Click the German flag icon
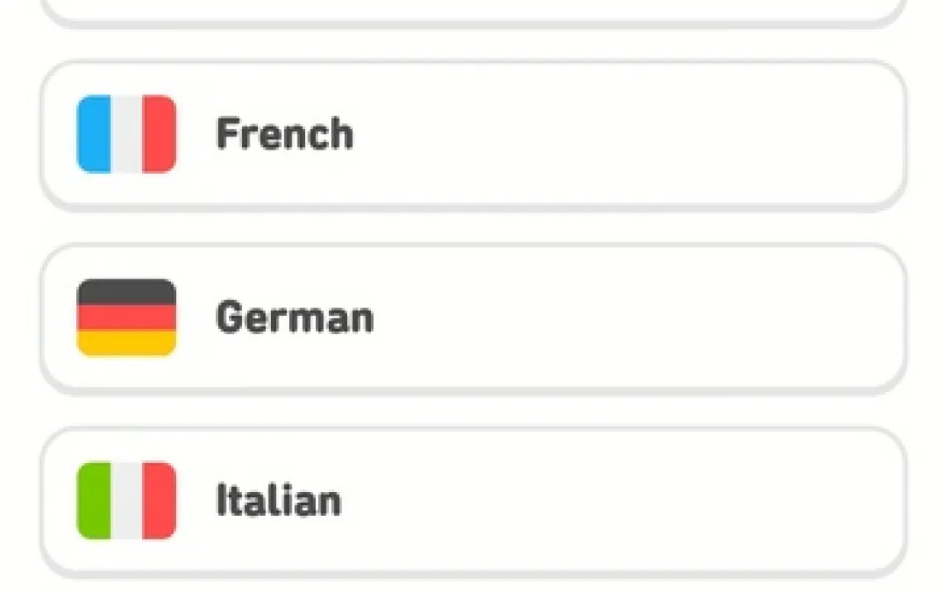Viewport: 947px width, 592px height. click(126, 317)
